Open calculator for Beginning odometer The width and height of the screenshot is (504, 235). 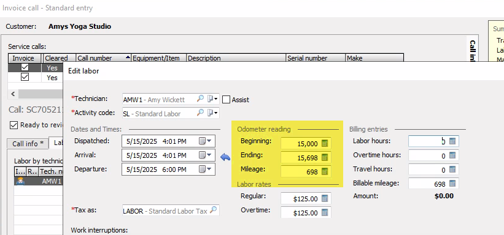(325, 144)
